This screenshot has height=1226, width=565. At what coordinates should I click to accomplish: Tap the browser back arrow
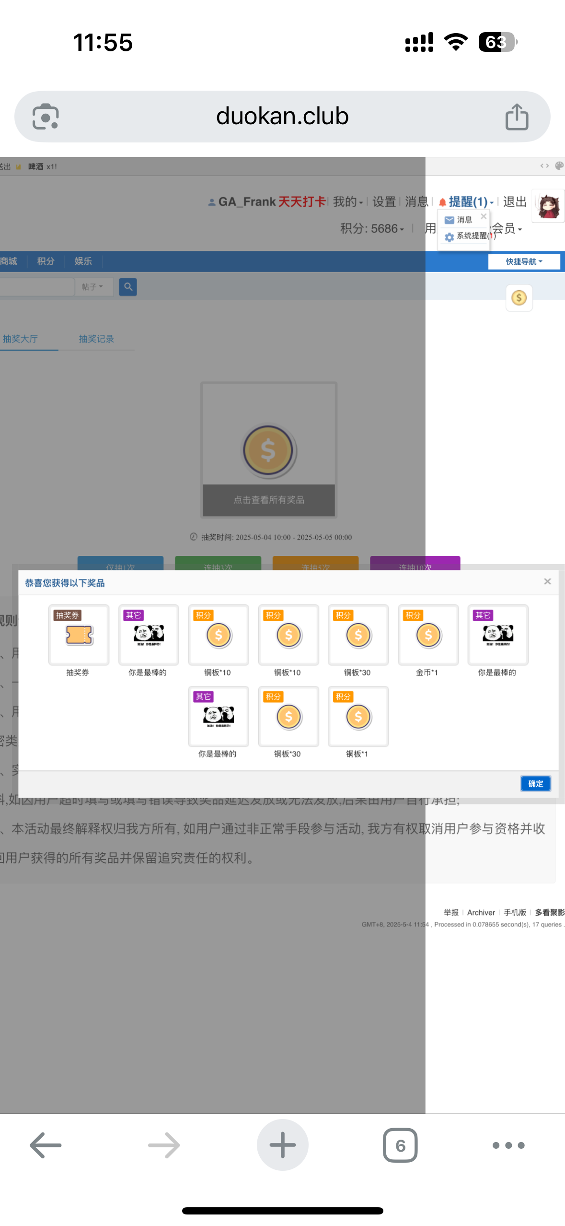46,1145
